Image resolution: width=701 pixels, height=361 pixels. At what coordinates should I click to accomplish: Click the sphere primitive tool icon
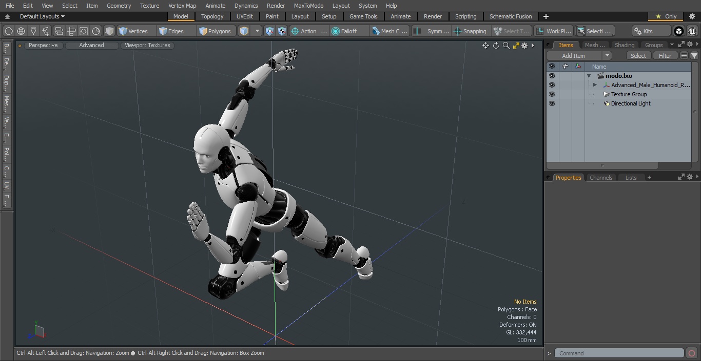[x=8, y=31]
